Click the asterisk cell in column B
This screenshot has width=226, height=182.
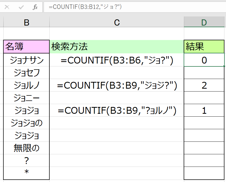click(26, 173)
